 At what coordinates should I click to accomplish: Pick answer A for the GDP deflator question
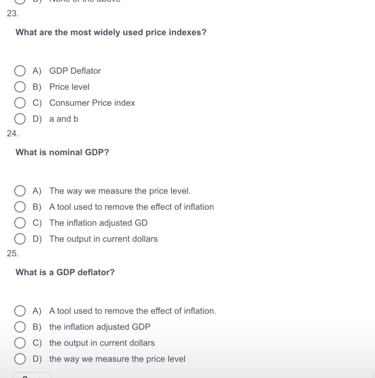[x=20, y=311]
